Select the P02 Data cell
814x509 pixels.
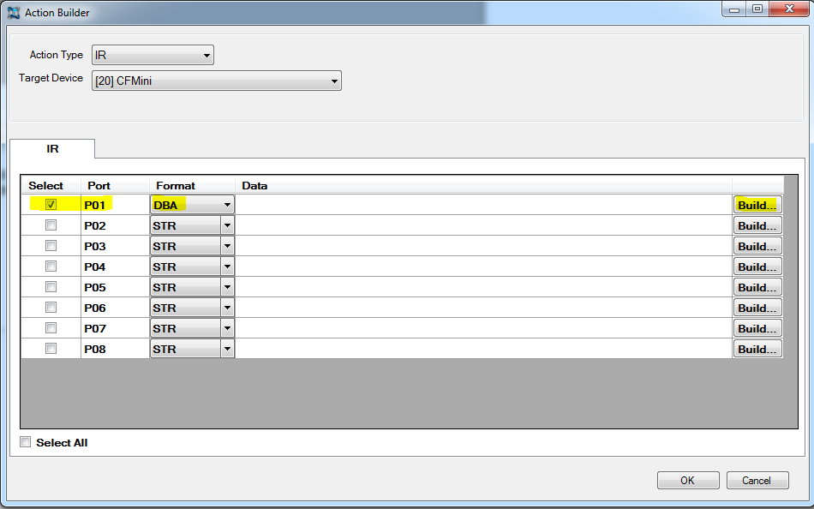(x=483, y=225)
